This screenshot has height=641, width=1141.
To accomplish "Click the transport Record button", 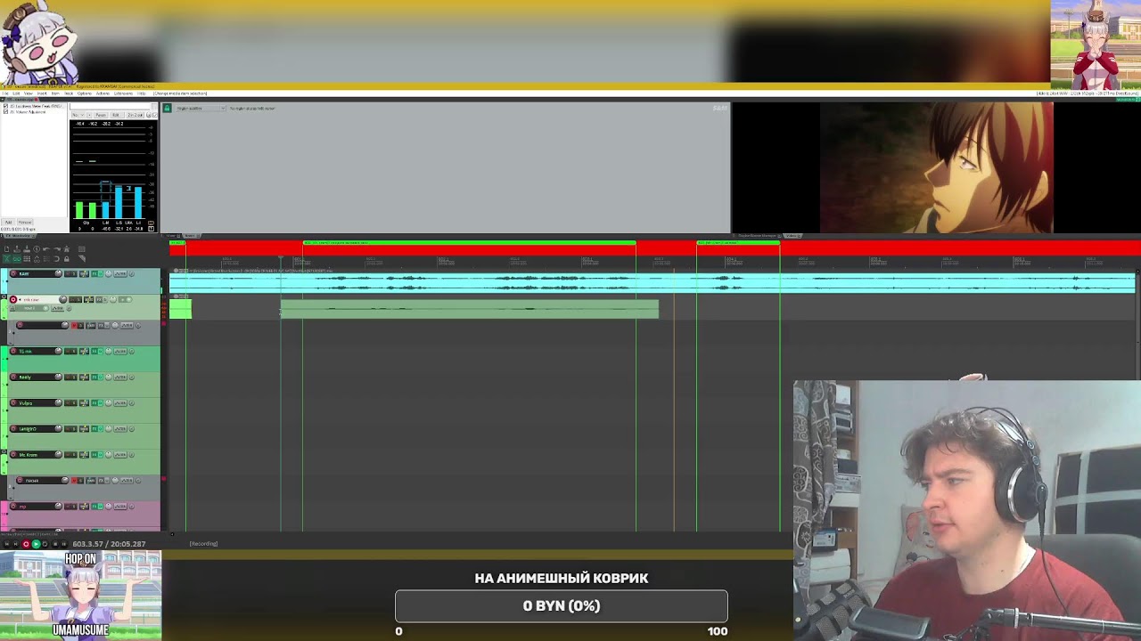I will tap(26, 543).
